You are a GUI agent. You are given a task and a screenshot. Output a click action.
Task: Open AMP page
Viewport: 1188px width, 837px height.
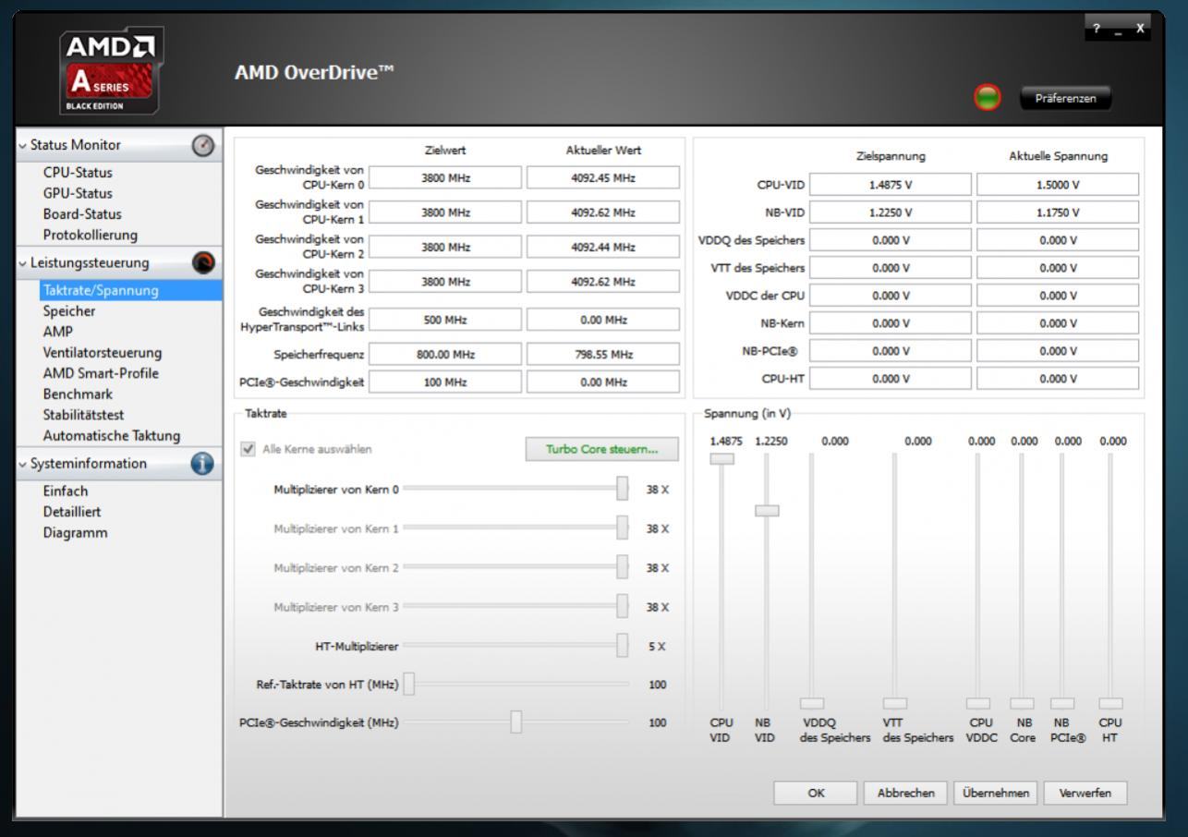(57, 332)
